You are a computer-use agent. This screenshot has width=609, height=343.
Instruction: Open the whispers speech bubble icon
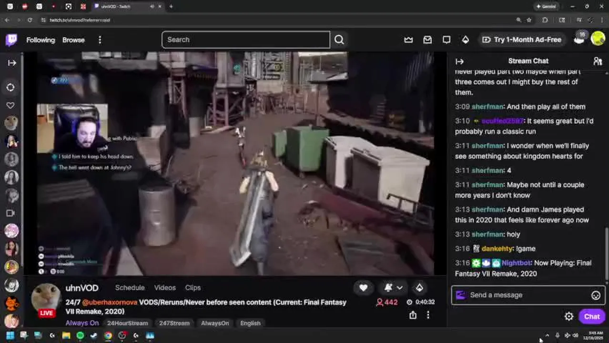coord(447,40)
